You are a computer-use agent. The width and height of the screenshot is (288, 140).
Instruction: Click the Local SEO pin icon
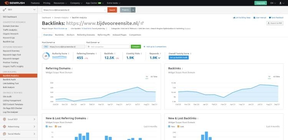[x=5, y=119]
